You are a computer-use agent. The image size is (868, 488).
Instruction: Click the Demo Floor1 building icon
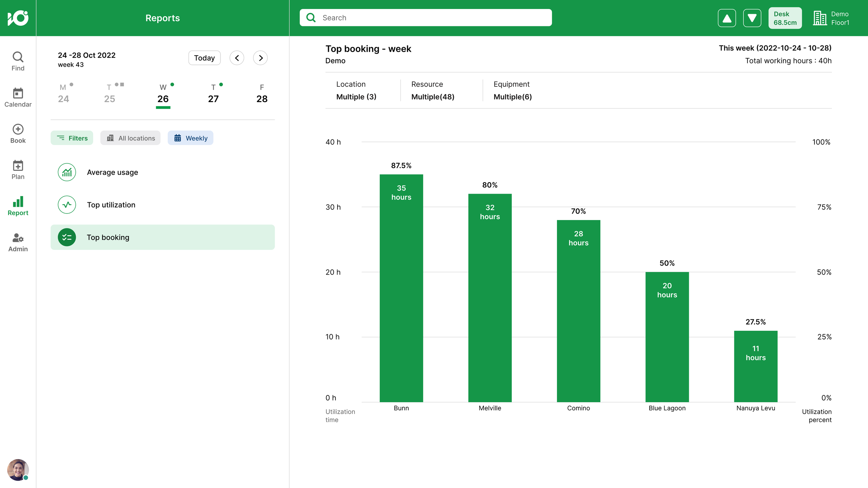click(819, 18)
